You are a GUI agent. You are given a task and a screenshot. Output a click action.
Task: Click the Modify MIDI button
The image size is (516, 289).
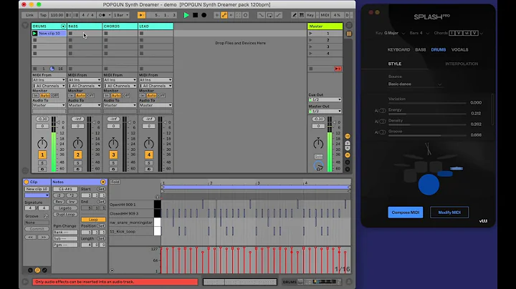(x=449, y=212)
